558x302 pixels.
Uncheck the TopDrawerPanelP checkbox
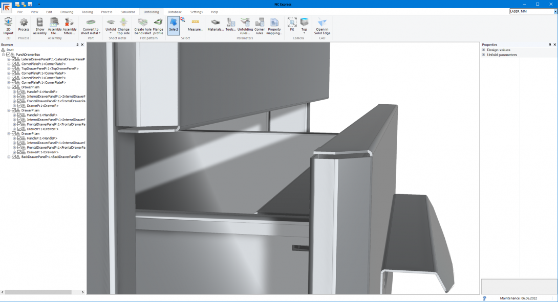coord(14,68)
